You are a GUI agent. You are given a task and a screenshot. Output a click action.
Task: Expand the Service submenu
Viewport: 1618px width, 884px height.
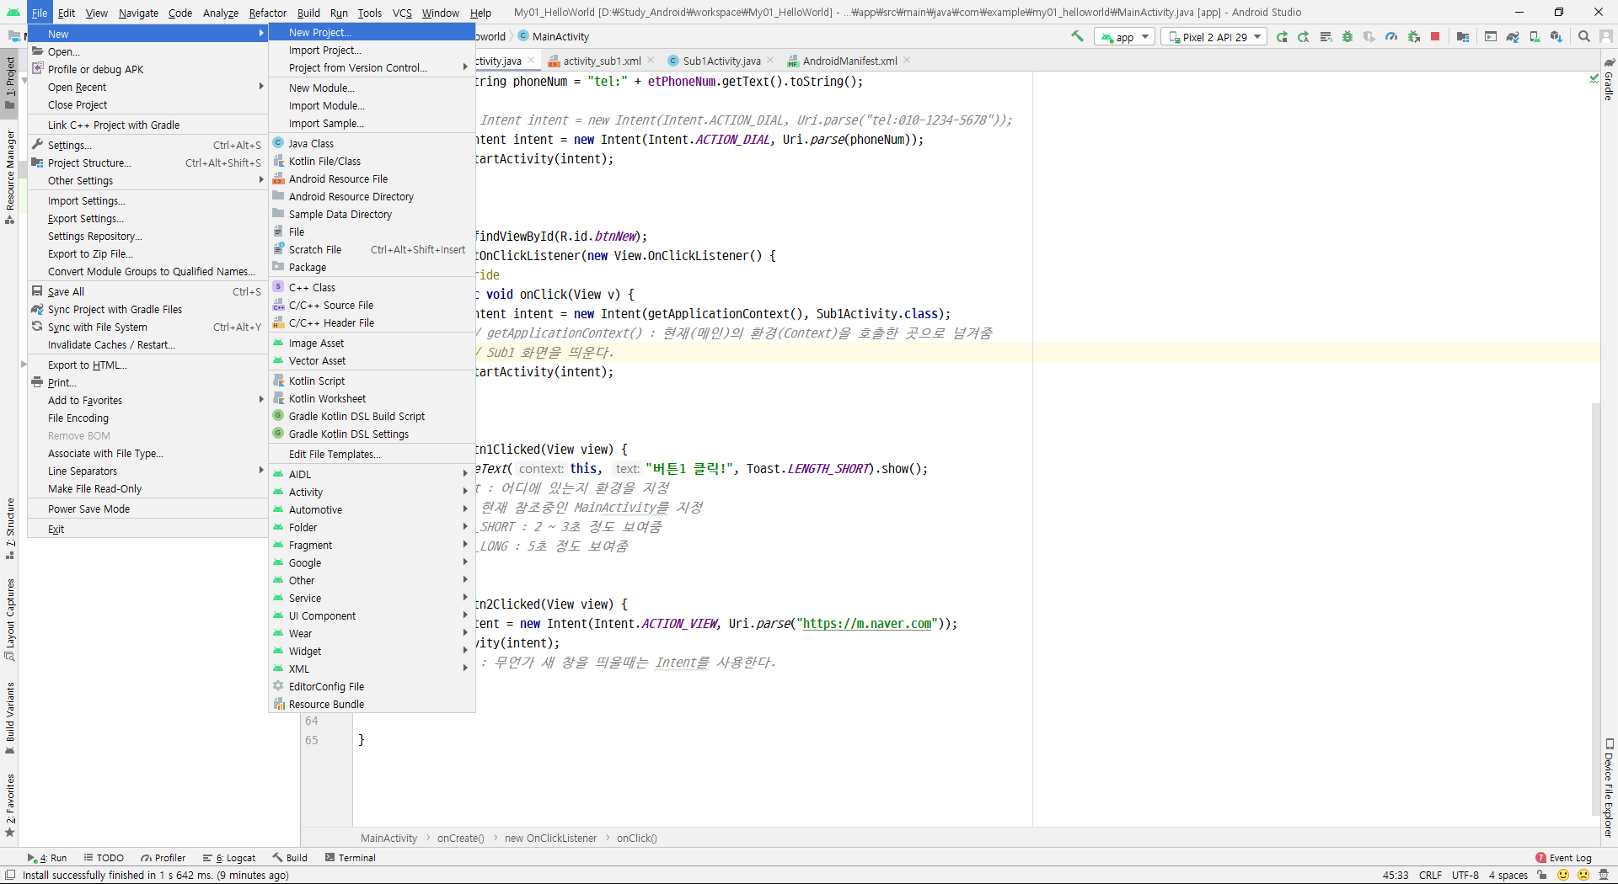[372, 598]
